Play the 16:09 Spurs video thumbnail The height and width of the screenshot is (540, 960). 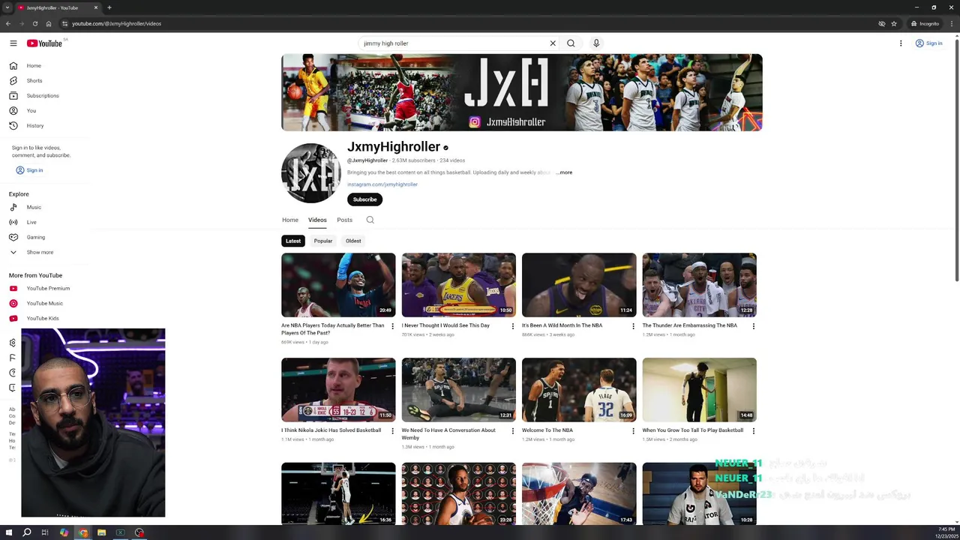pos(579,390)
